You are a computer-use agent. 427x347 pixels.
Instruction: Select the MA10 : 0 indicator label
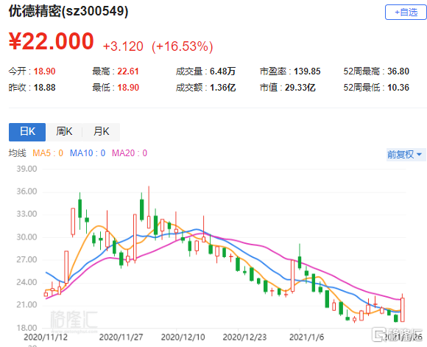point(88,153)
